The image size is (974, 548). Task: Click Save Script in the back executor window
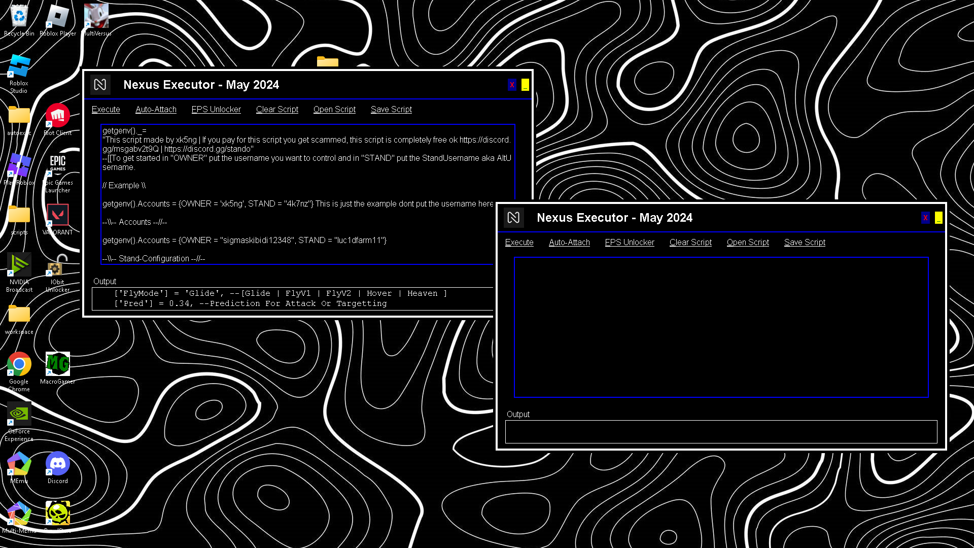tap(391, 110)
